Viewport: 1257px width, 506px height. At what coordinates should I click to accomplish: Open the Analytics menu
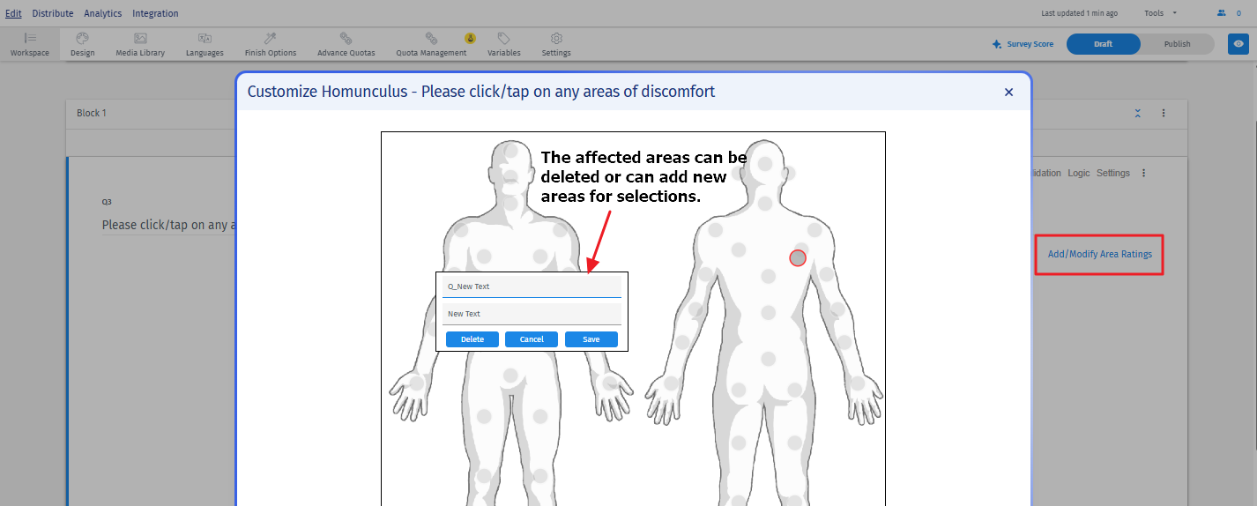pyautogui.click(x=103, y=13)
